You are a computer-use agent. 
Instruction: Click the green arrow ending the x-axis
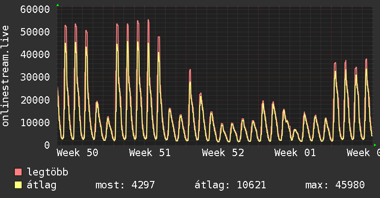375,145
